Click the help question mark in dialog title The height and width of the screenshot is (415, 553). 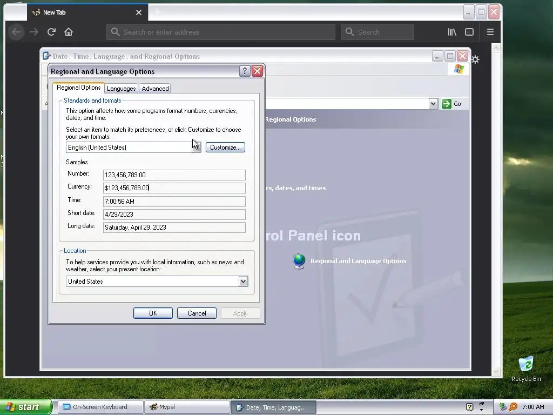pyautogui.click(x=245, y=71)
